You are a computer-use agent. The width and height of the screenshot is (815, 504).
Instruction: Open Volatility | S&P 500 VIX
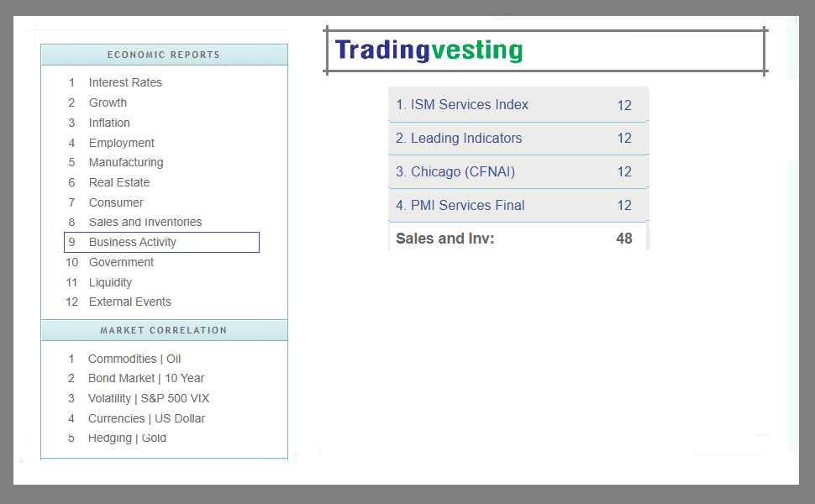point(149,398)
